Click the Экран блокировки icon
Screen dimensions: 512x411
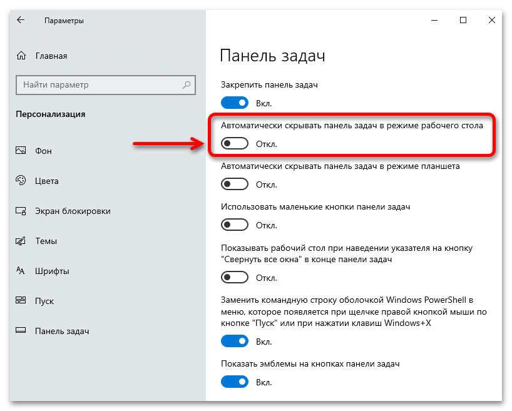tap(21, 211)
